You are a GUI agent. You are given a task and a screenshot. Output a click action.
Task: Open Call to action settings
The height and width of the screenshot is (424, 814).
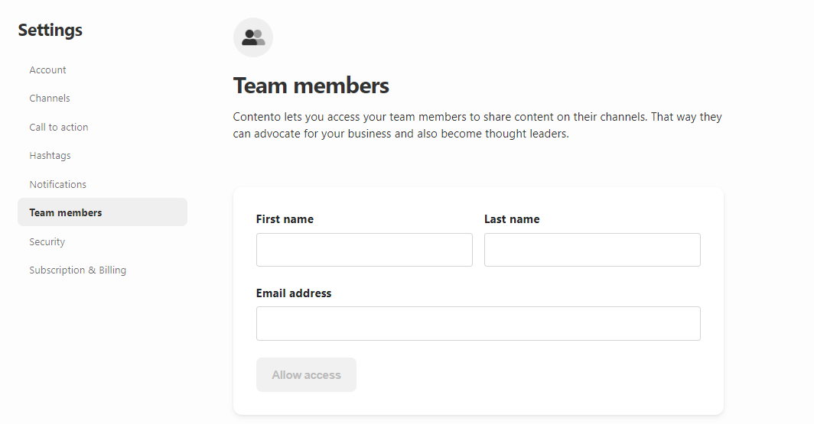tap(59, 127)
